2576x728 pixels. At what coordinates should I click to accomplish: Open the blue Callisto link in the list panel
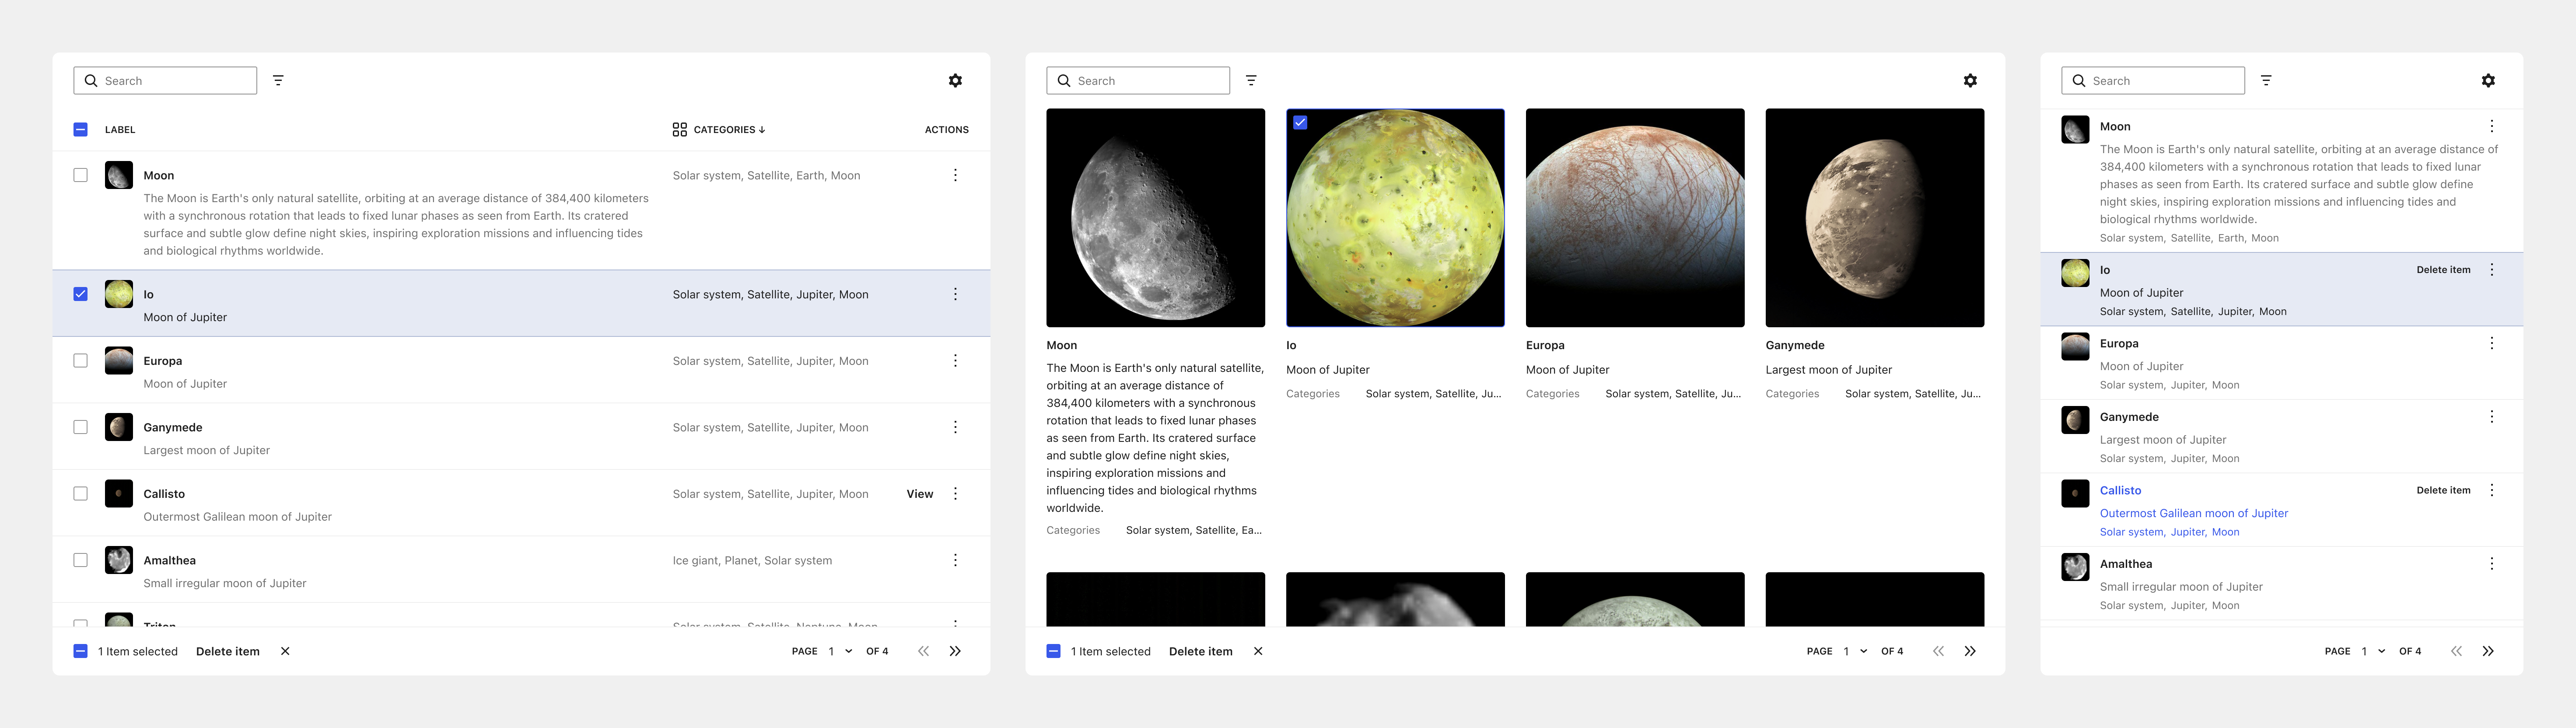tap(2120, 490)
